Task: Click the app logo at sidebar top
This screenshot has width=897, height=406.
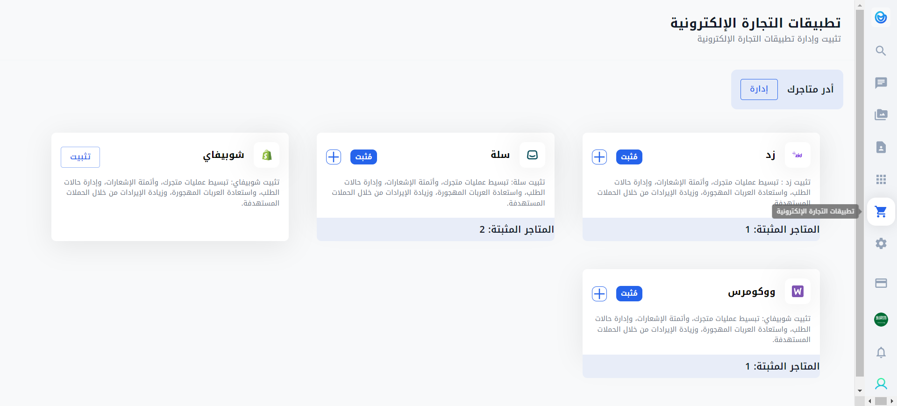Action: (x=881, y=18)
